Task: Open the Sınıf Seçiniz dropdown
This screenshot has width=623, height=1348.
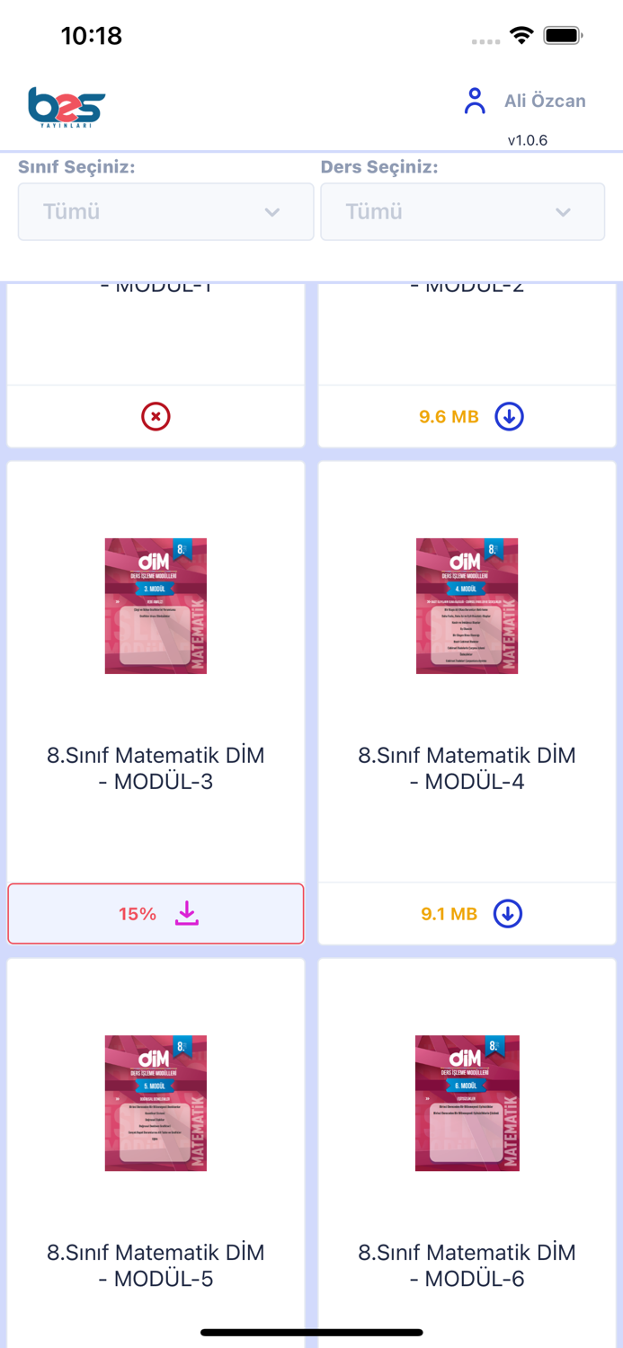Action: click(165, 211)
